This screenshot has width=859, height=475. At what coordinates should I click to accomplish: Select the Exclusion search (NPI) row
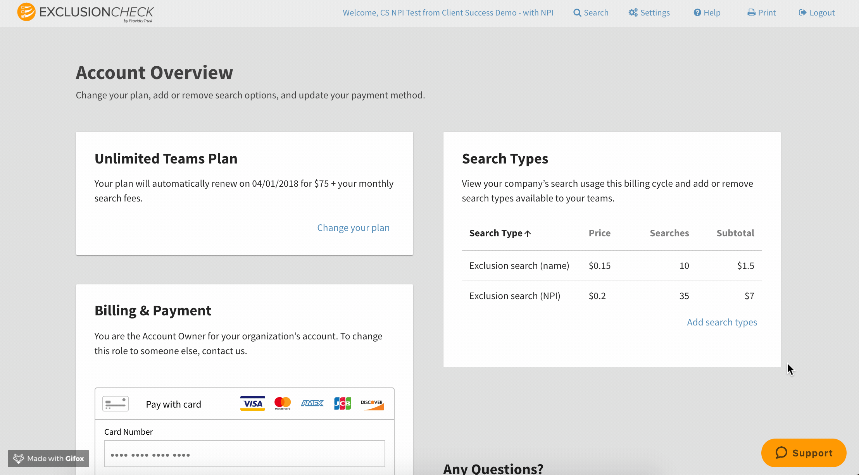click(x=514, y=296)
